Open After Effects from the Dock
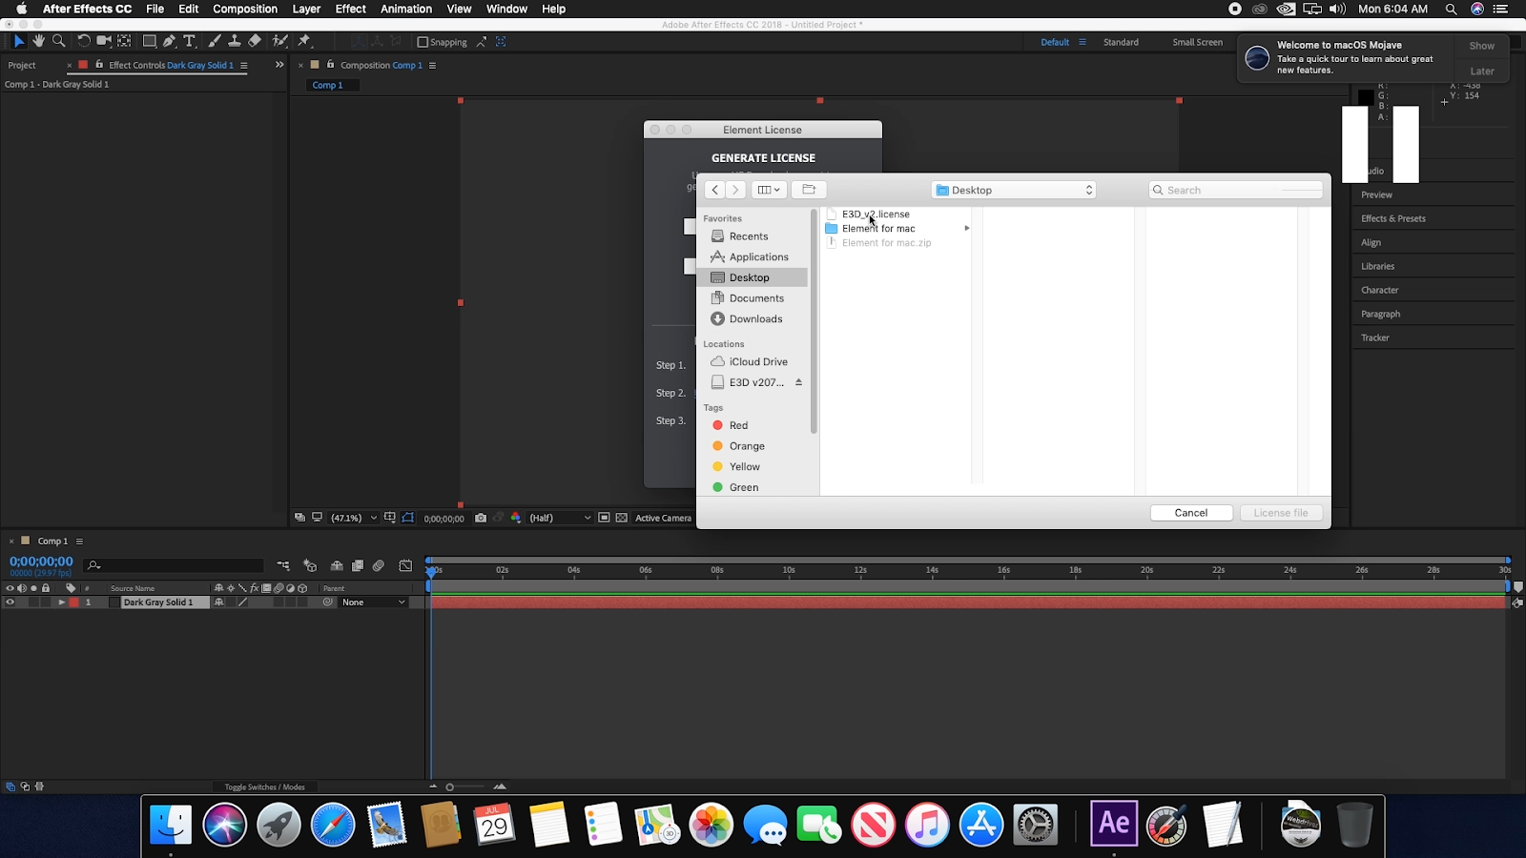 pos(1114,824)
